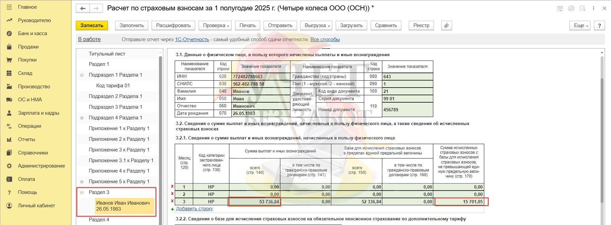Click the Расшифровать button

(173, 25)
